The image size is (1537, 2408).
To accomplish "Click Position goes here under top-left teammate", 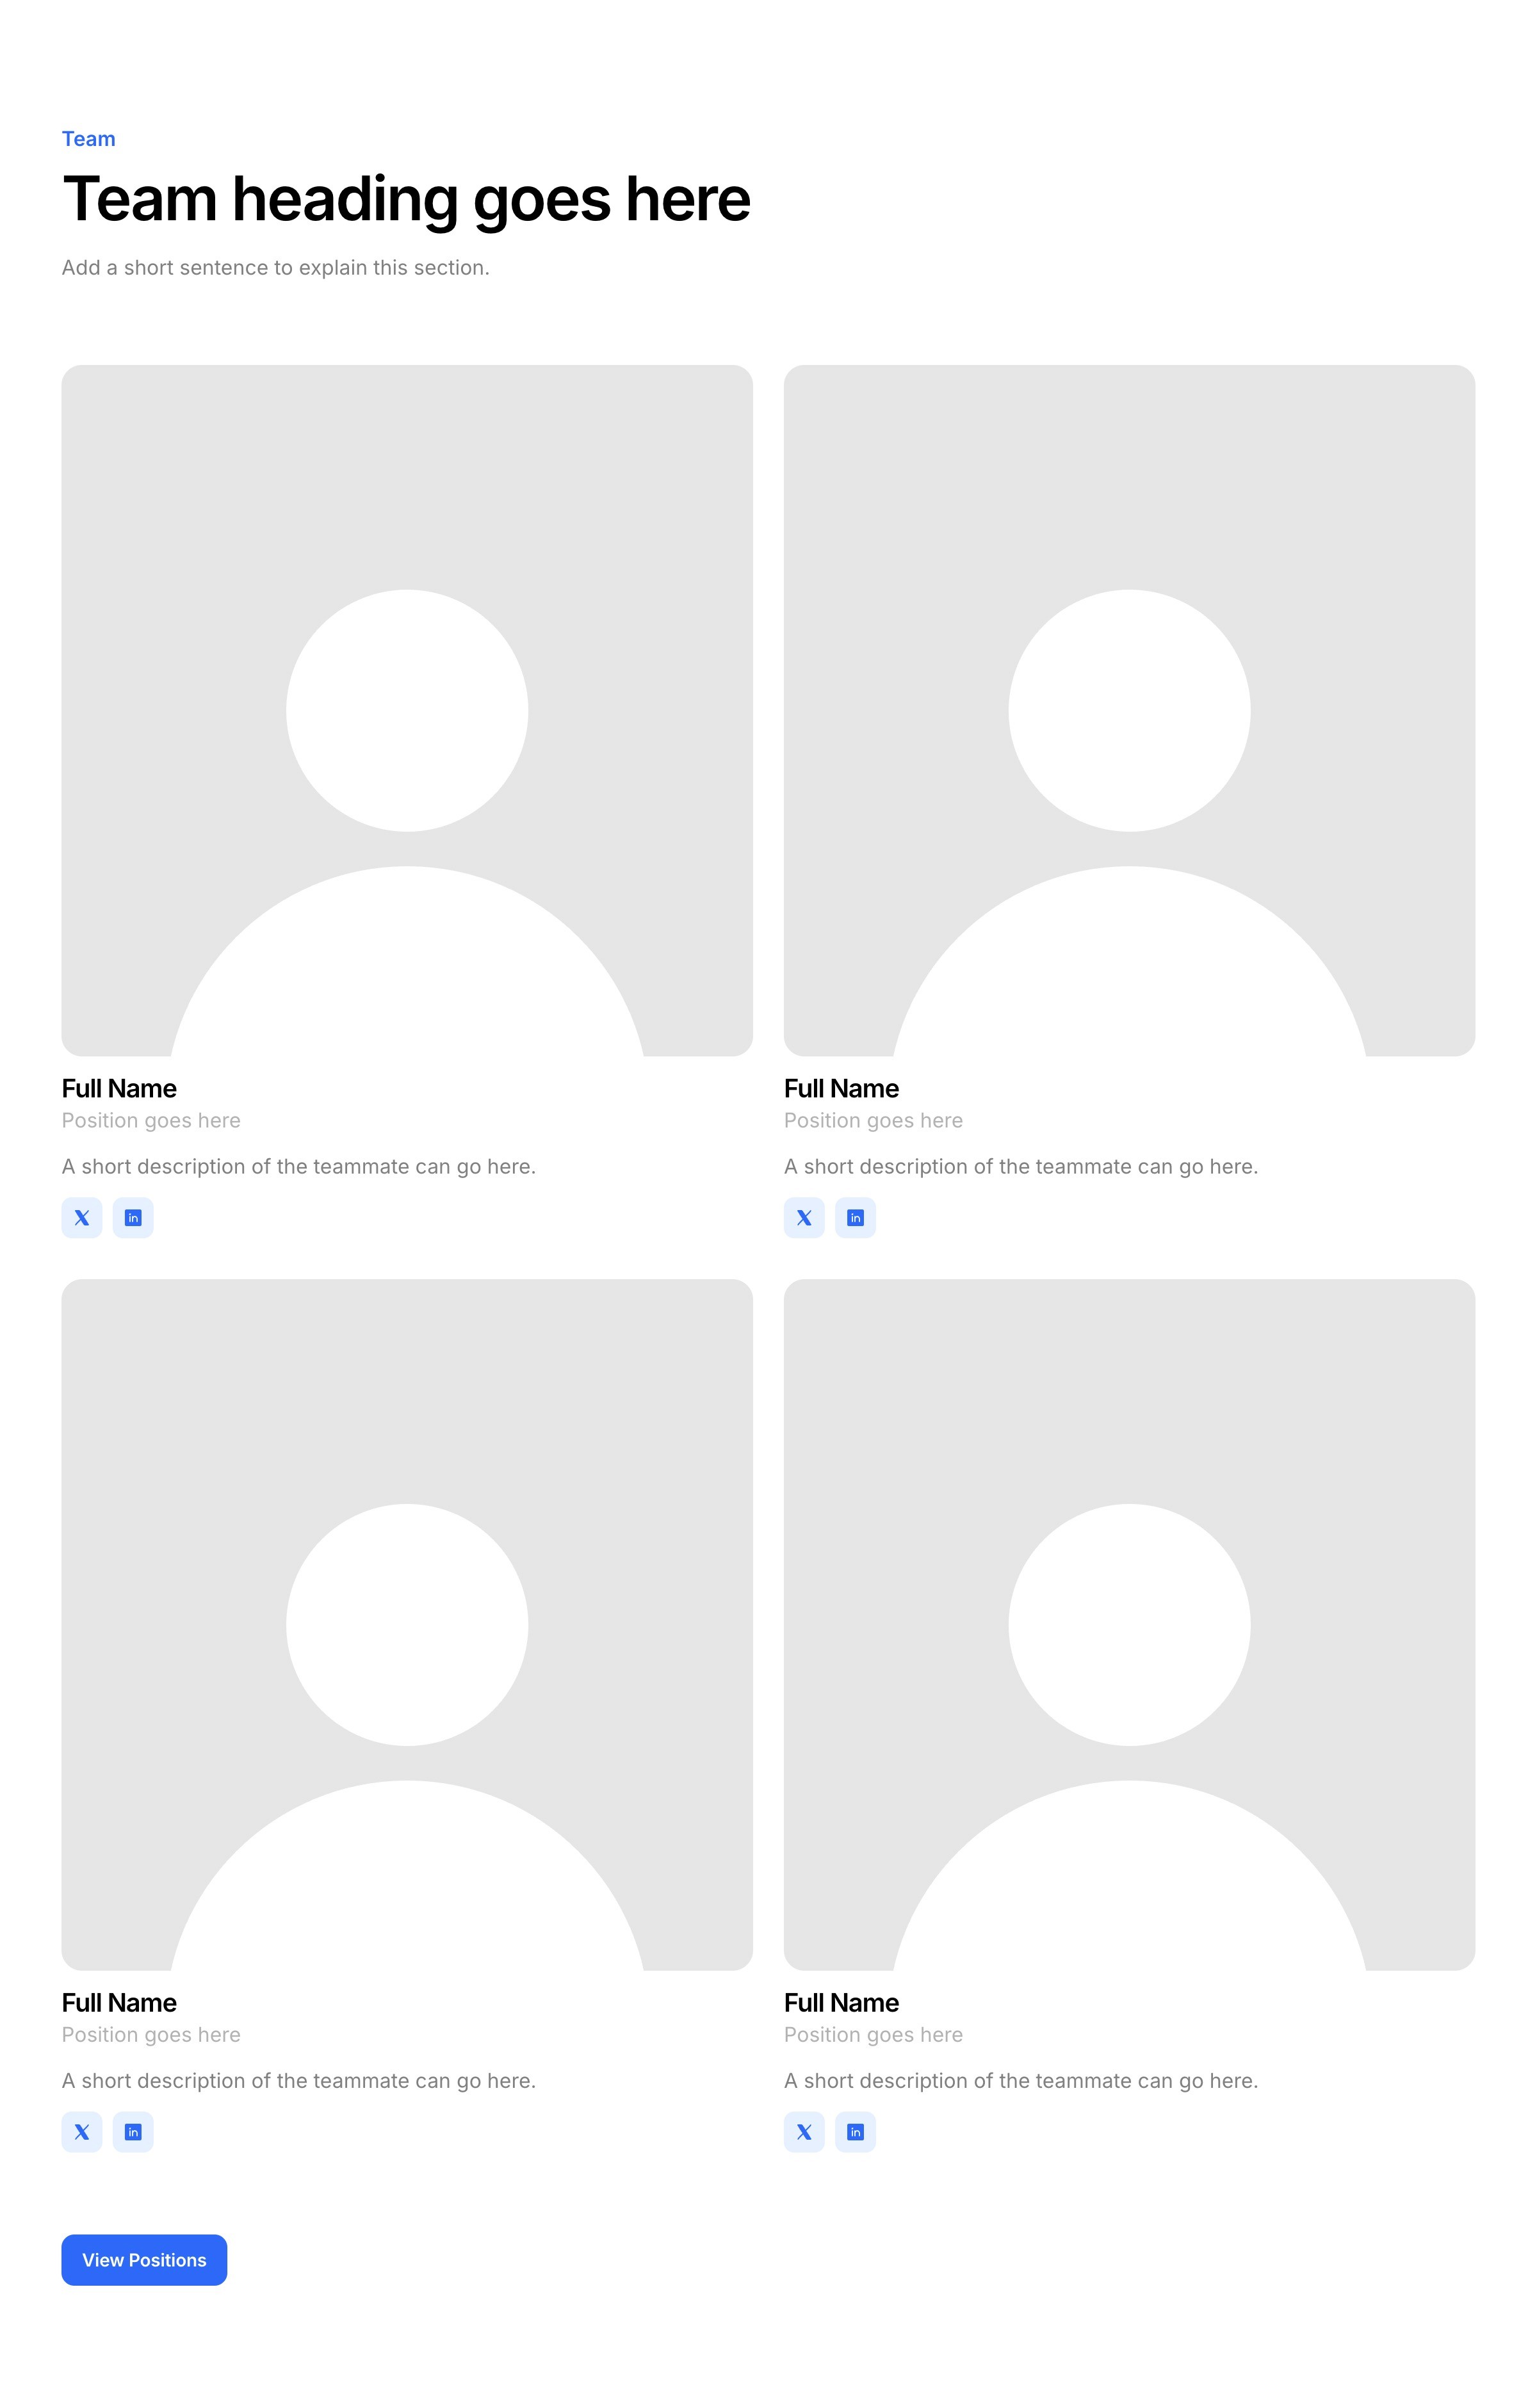I will click(x=151, y=1120).
